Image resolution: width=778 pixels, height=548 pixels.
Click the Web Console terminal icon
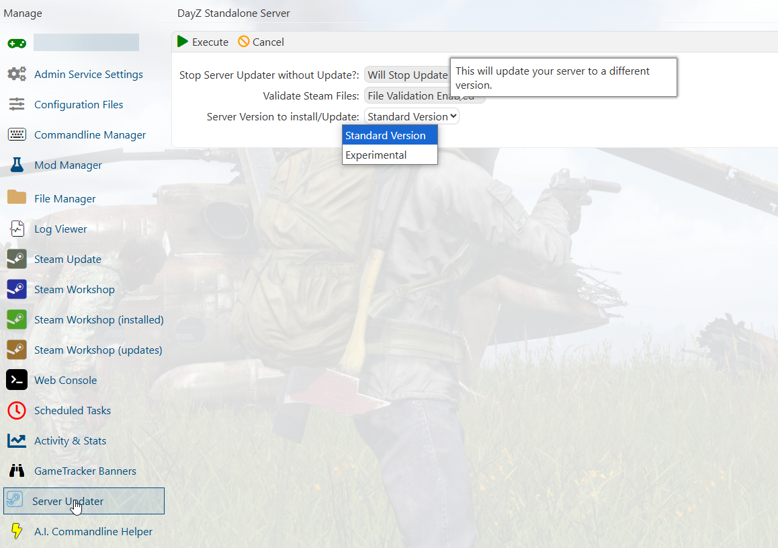pyautogui.click(x=17, y=380)
